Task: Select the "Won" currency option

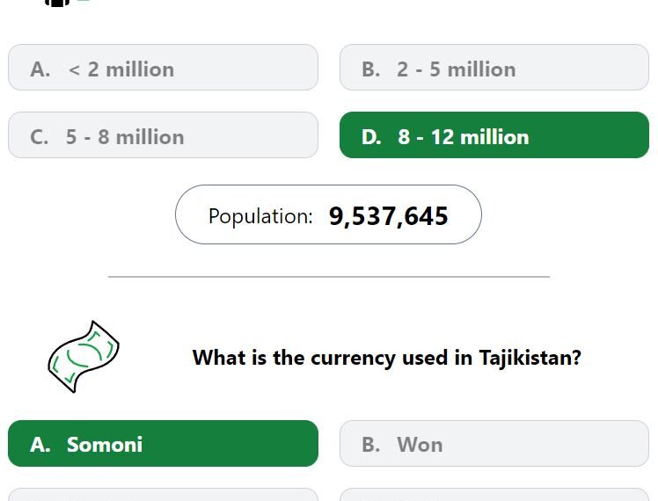Action: tap(493, 443)
